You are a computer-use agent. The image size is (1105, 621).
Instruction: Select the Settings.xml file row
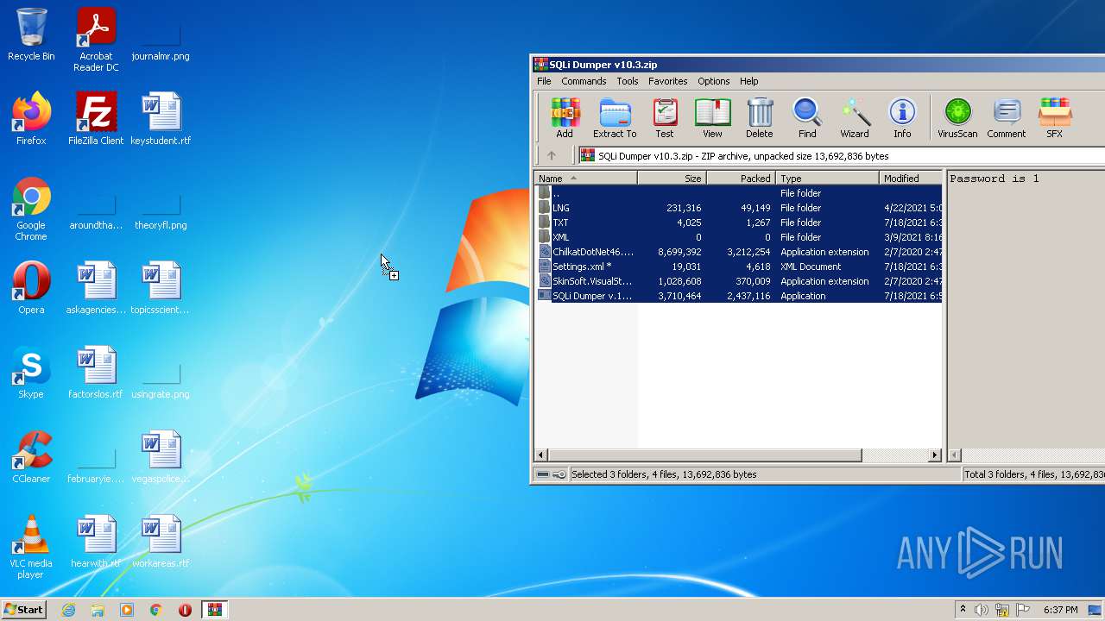(x=738, y=267)
